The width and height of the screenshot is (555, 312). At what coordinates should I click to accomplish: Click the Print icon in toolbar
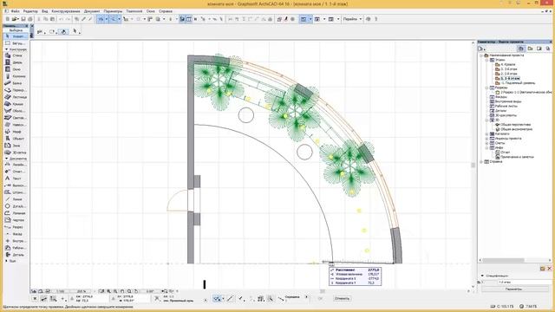click(30, 19)
